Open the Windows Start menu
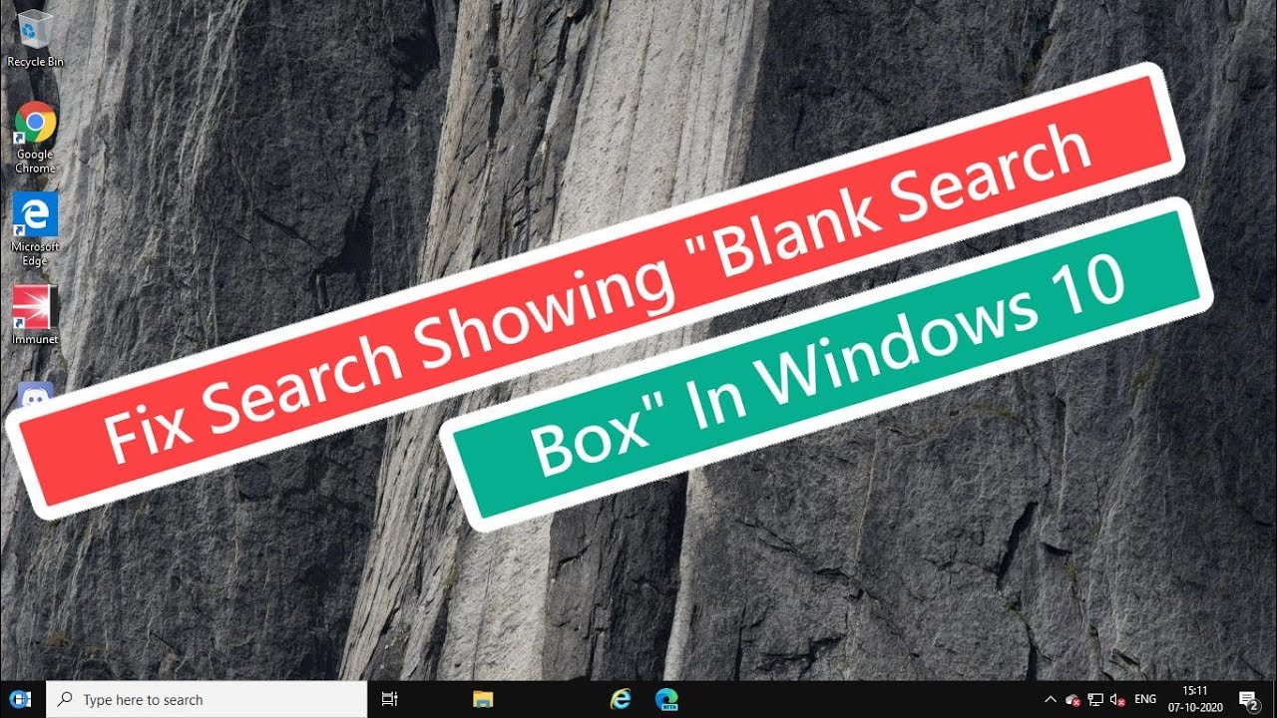Viewport: 1277px width, 718px height. [x=22, y=699]
